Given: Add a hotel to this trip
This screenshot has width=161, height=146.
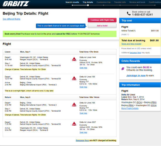Looking at the screenshot, I should tap(102, 26).
